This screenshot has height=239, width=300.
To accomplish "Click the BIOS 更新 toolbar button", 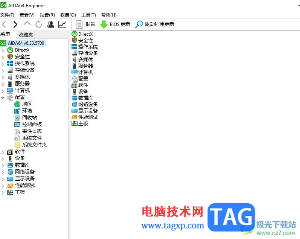I will (115, 24).
